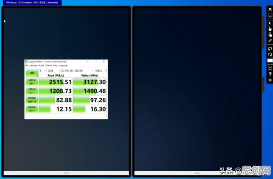Screen dimensions: 273x179
Task: Open the File menu in CrystalDiskMark
Action: [27, 66]
